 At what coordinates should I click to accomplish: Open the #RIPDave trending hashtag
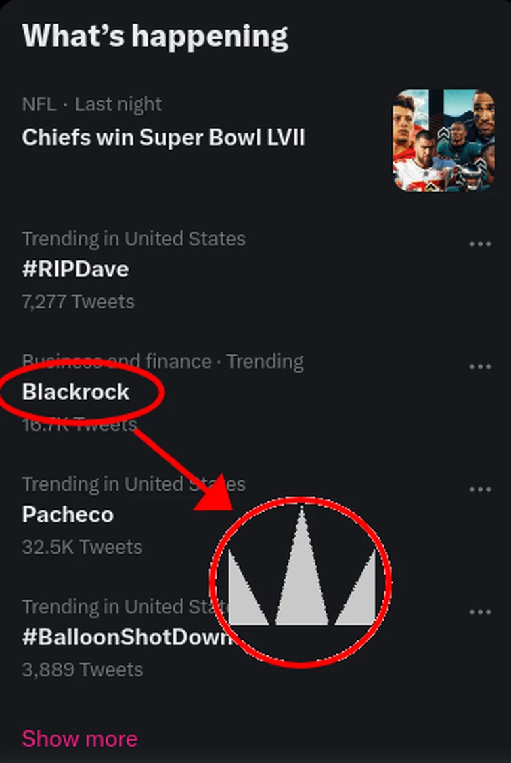pos(75,269)
